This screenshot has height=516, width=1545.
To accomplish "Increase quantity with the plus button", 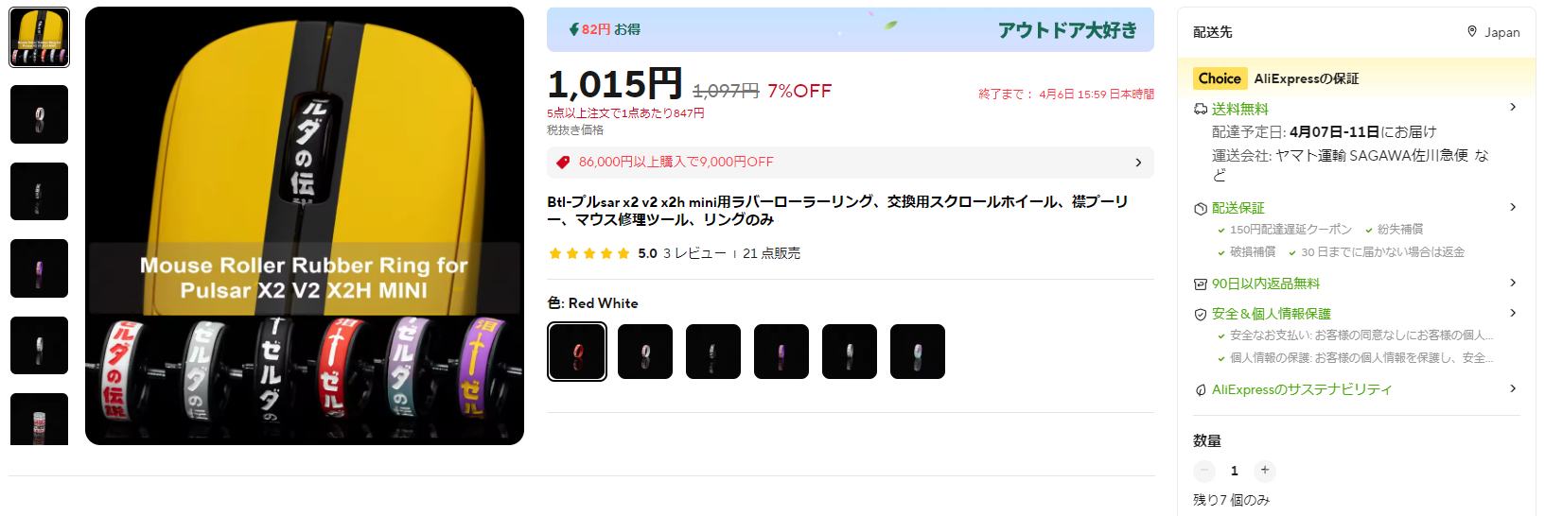I will coord(1265,470).
